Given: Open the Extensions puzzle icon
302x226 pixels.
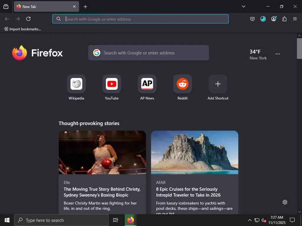Looking at the screenshot, I should coord(284,19).
